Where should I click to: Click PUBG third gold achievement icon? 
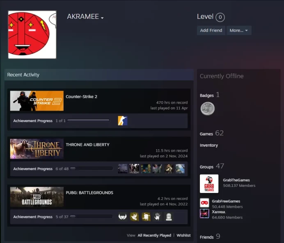146,217
